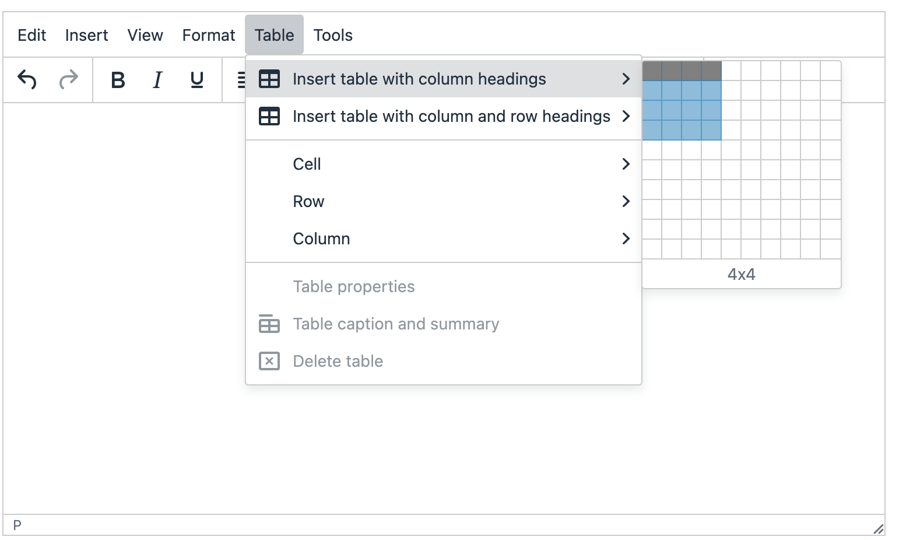The height and width of the screenshot is (540, 899).
Task: Click the Table caption and summary icon
Action: pos(269,324)
